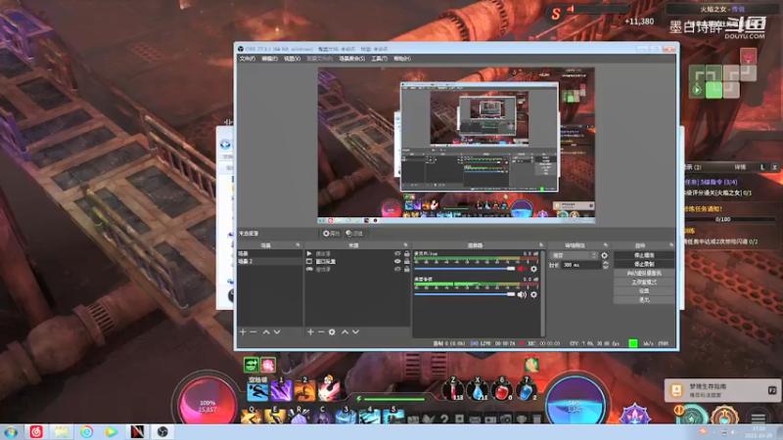Move scene up with Scenes panel arrow

pos(266,331)
